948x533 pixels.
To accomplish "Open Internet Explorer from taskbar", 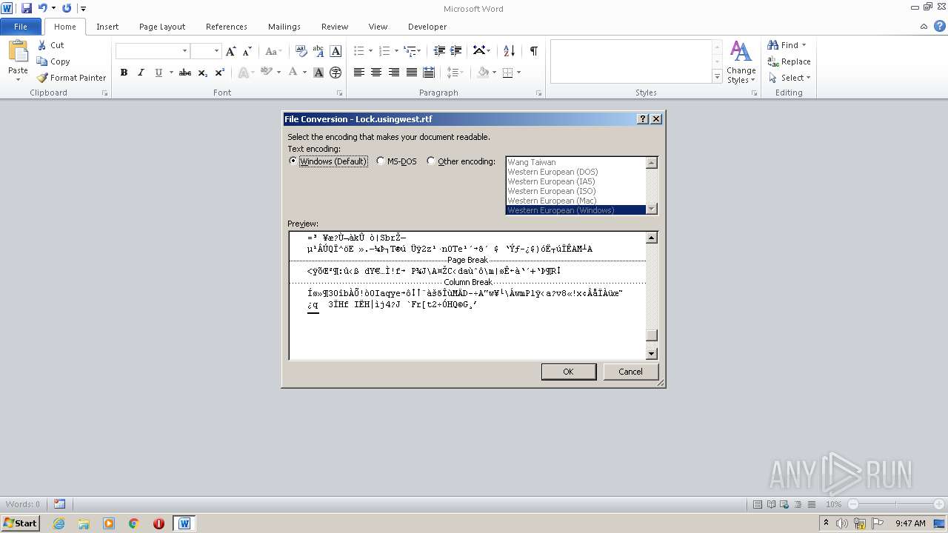I will pyautogui.click(x=59, y=523).
